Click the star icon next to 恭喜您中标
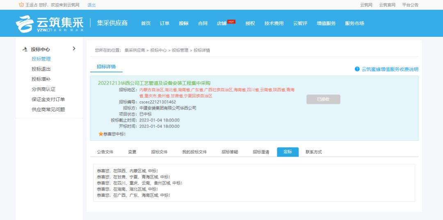The height and width of the screenshot is (220, 443). coord(100,134)
